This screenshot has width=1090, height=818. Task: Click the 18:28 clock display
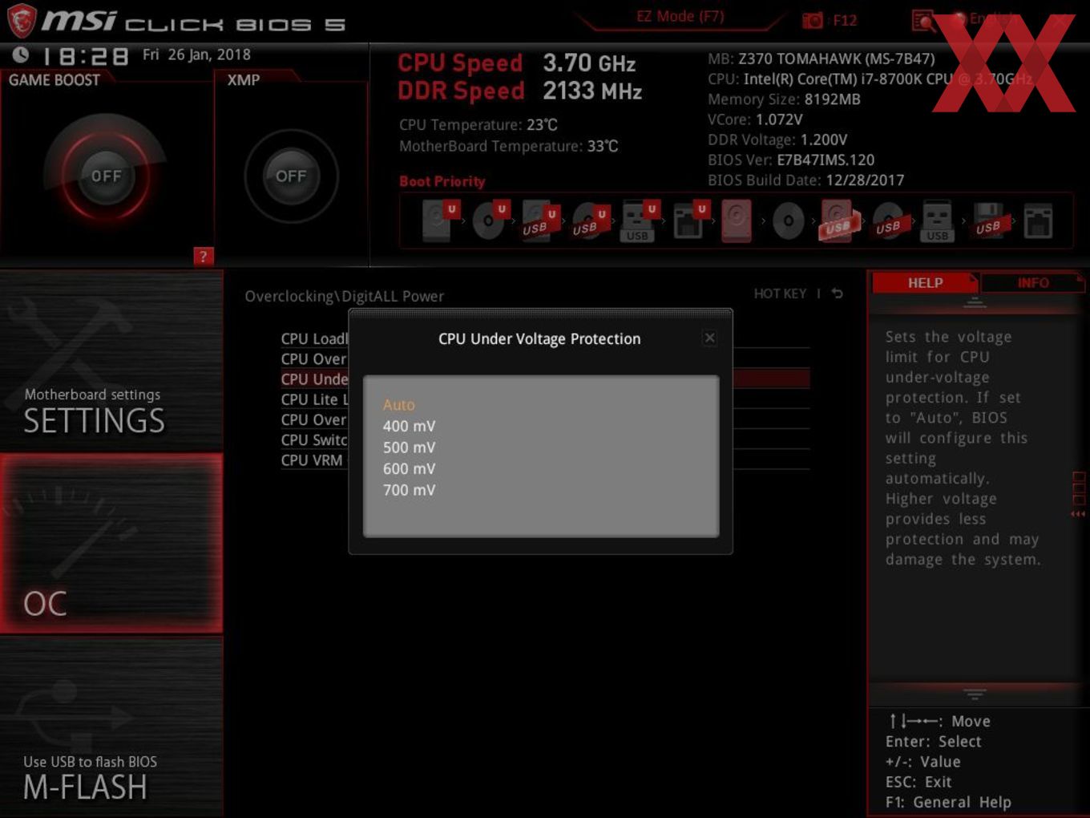tap(85, 56)
